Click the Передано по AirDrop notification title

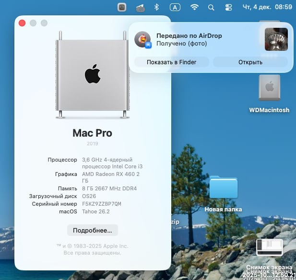point(189,35)
